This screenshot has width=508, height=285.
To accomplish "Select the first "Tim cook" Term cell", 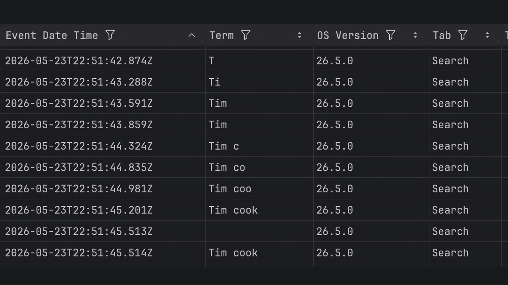I will pyautogui.click(x=260, y=210).
